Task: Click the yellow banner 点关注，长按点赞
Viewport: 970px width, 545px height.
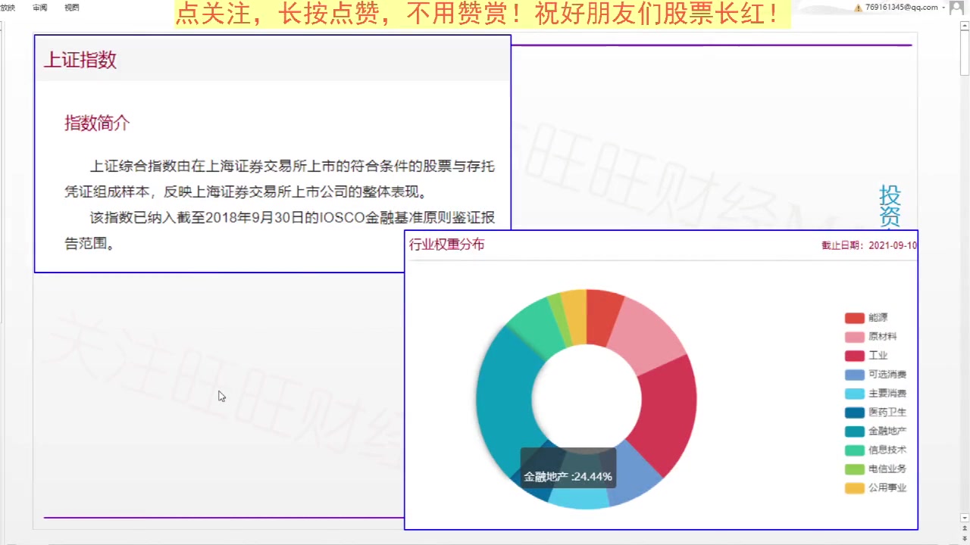Action: pyautogui.click(x=482, y=14)
